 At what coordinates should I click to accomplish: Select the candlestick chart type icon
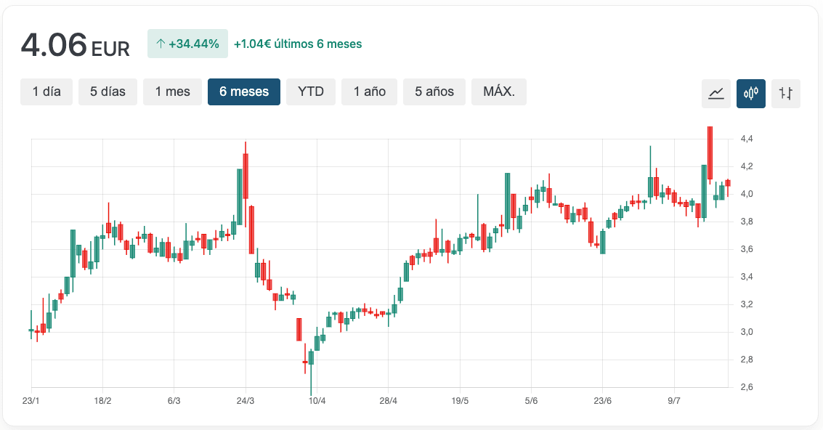click(x=751, y=93)
